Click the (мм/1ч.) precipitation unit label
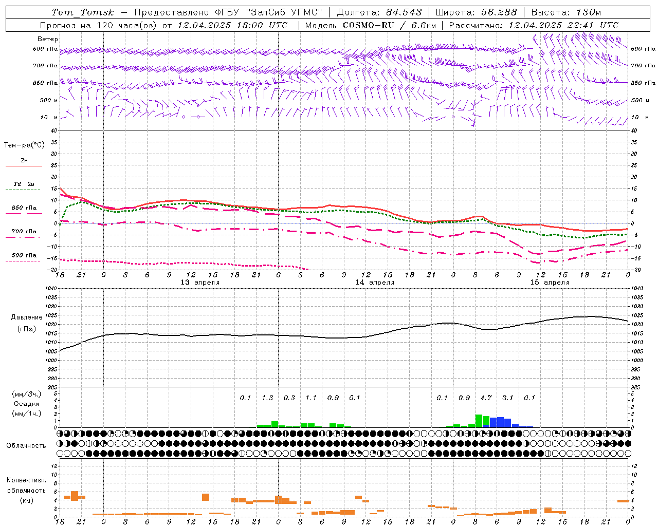The width and height of the screenshot is (658, 526). (26, 414)
